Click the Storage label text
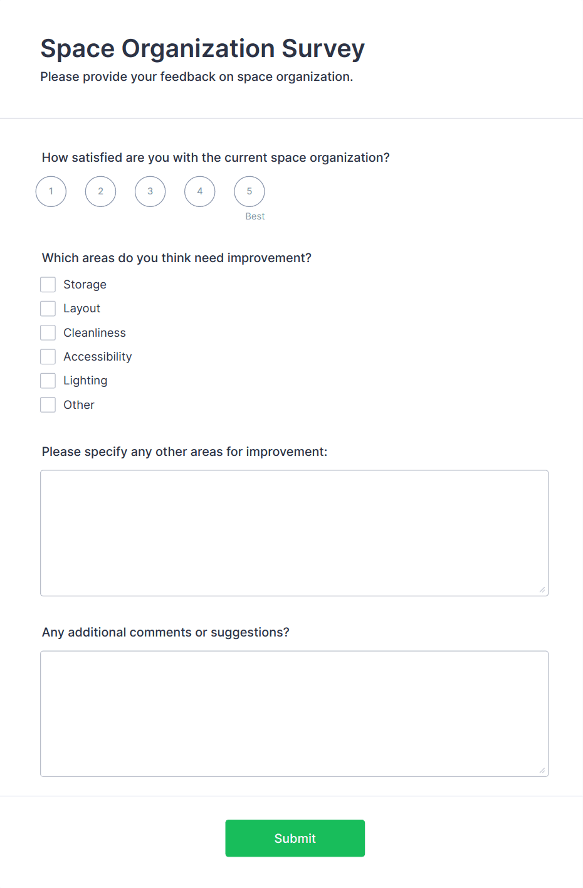The height and width of the screenshot is (888, 583). 85,285
